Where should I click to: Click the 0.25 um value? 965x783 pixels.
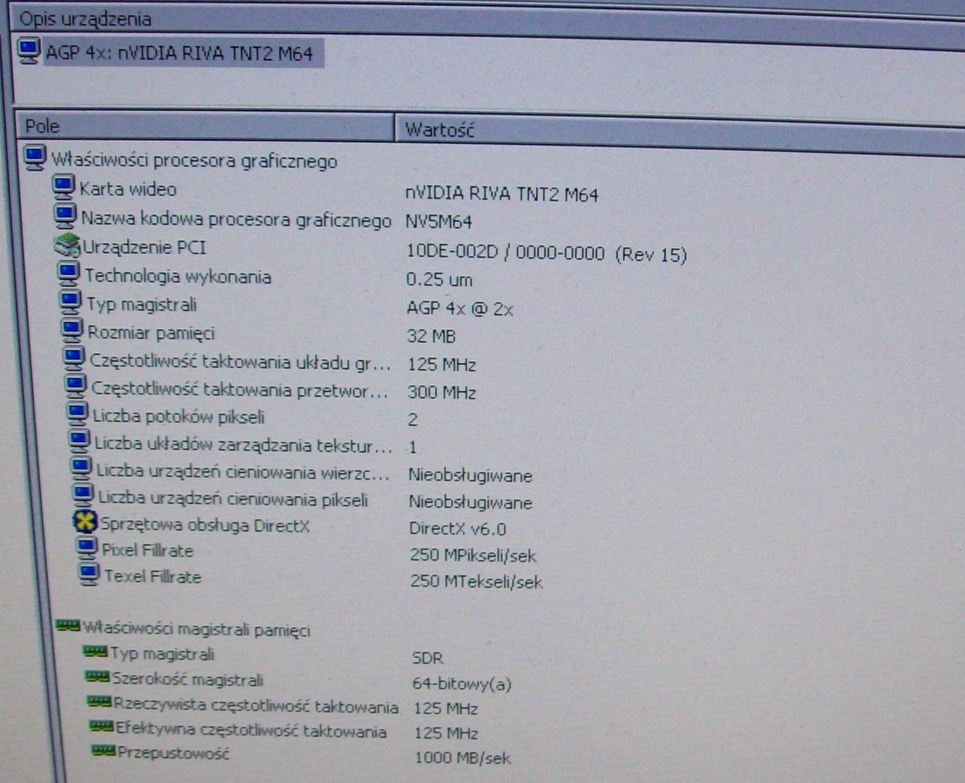pos(439,280)
